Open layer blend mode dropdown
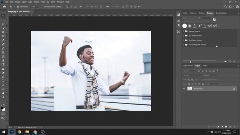240x135 pixels. (x=193, y=75)
